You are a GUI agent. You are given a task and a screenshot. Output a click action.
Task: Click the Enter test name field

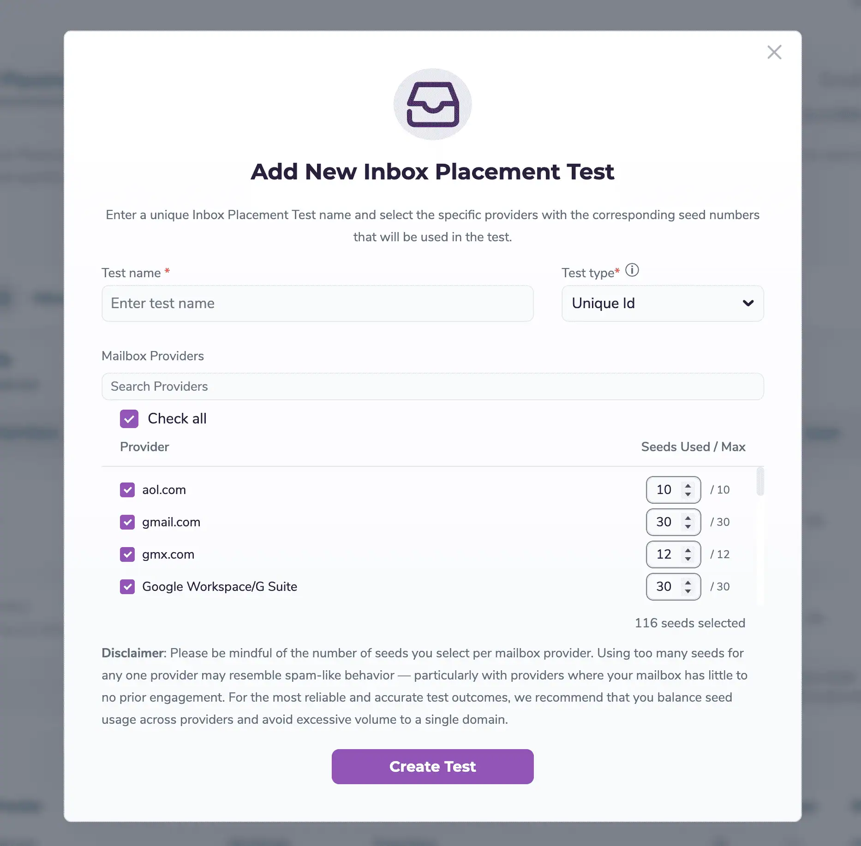[317, 303]
